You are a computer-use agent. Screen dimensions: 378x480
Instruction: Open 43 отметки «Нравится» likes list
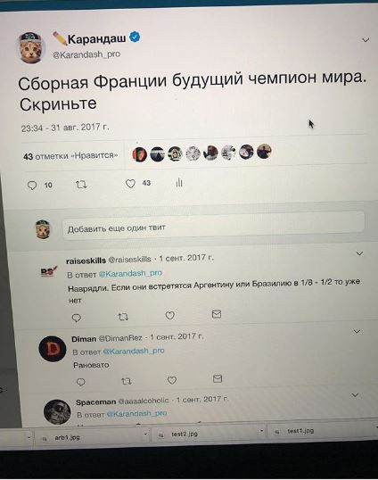pyautogui.click(x=70, y=156)
